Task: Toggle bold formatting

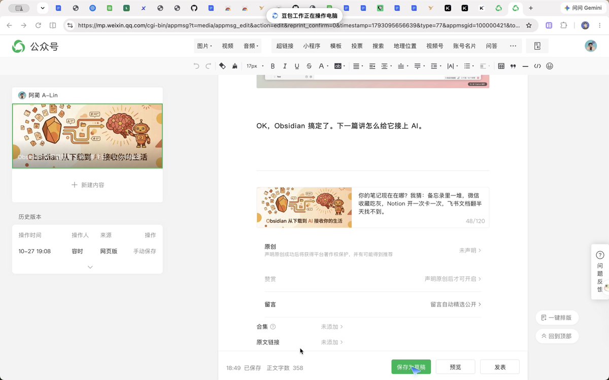Action: tap(273, 66)
